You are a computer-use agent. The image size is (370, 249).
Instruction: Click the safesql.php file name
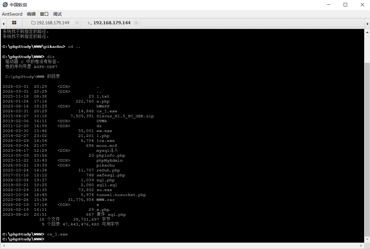[111, 175]
